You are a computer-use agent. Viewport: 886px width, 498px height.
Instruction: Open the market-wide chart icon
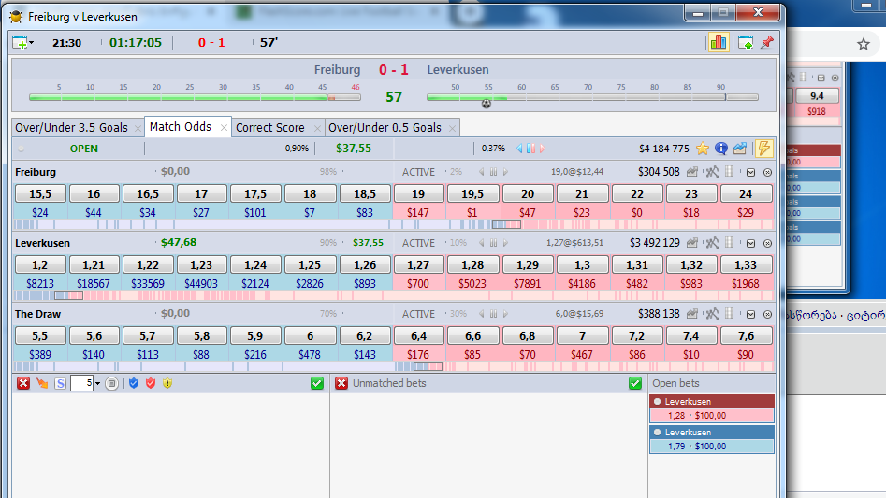[740, 149]
